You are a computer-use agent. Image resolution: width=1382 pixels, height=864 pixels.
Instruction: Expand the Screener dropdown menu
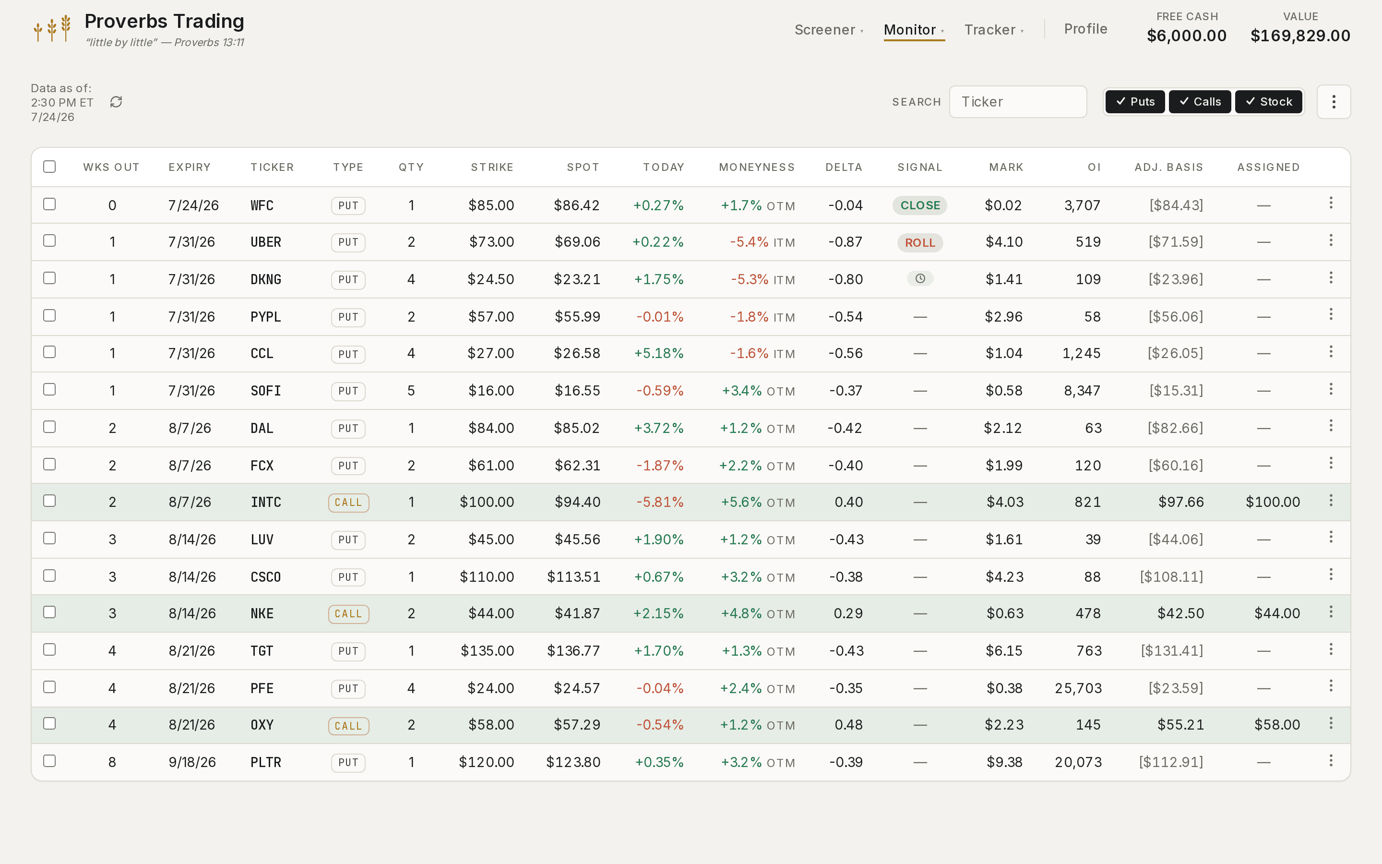pyautogui.click(x=829, y=30)
